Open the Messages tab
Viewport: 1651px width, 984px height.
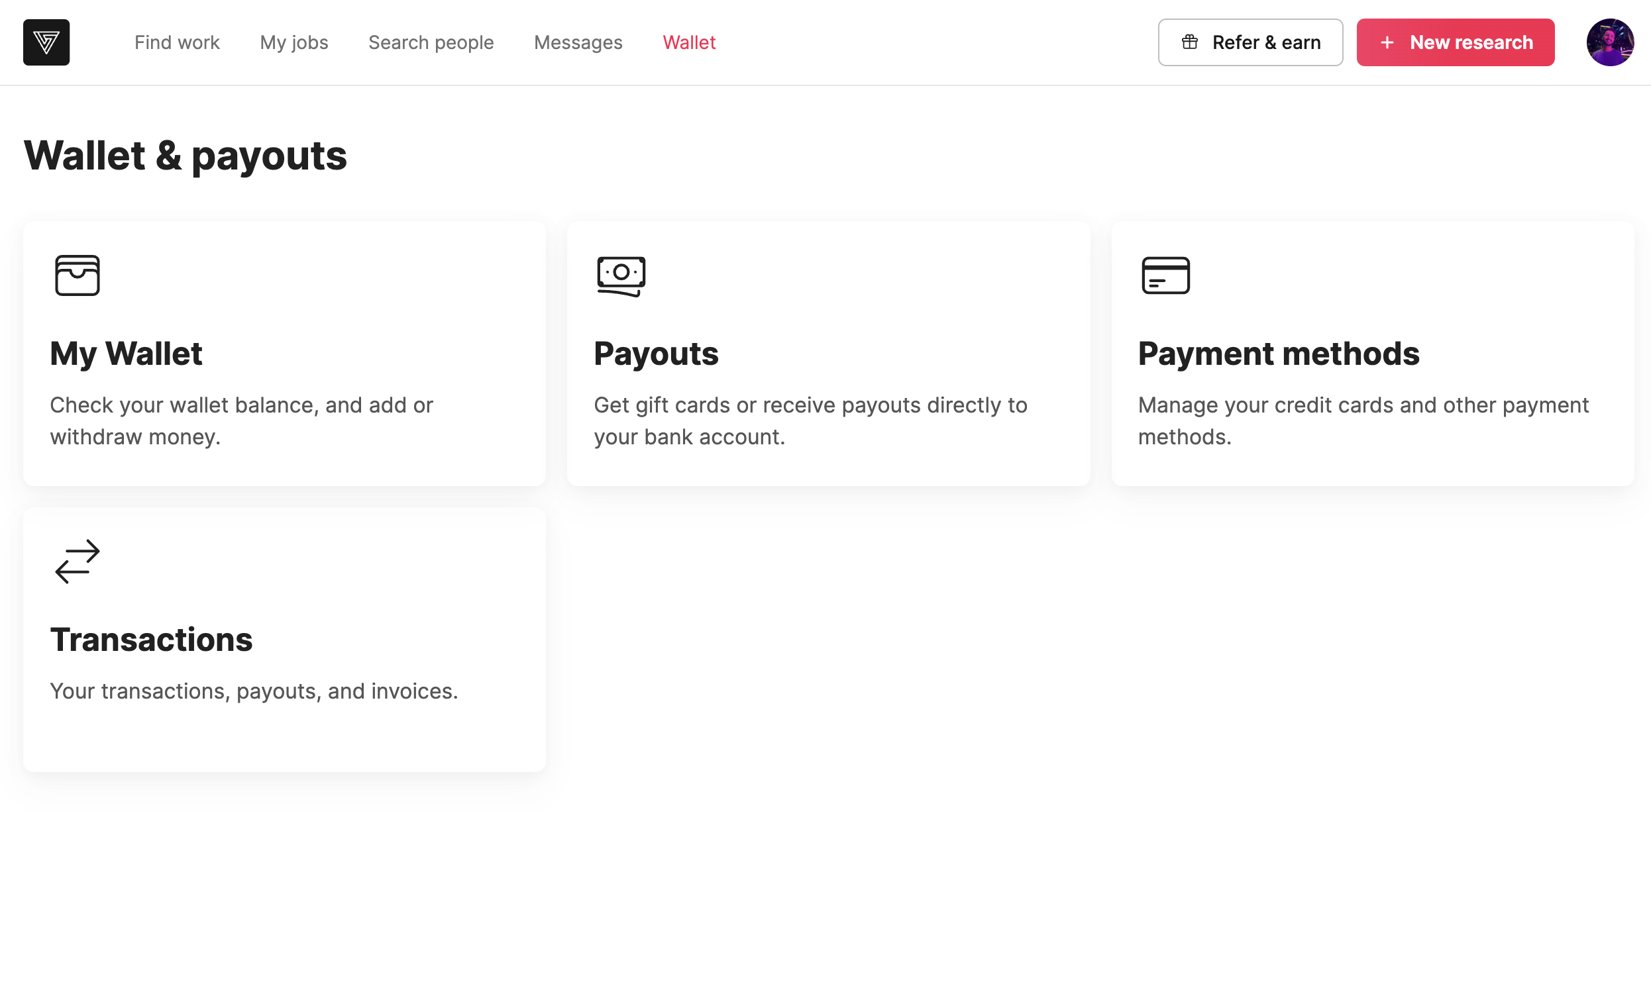[578, 42]
